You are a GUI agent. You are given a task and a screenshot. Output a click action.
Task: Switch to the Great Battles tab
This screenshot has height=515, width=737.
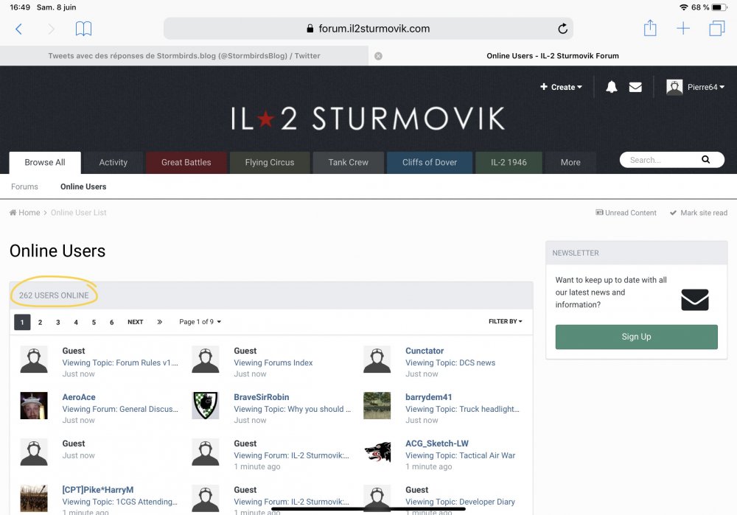pos(186,162)
